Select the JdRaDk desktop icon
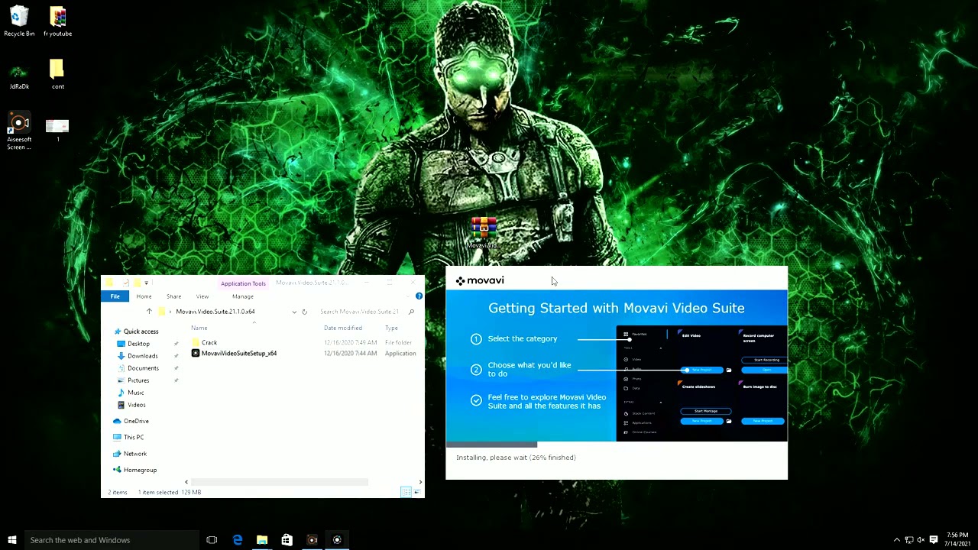The image size is (978, 550). pyautogui.click(x=19, y=74)
